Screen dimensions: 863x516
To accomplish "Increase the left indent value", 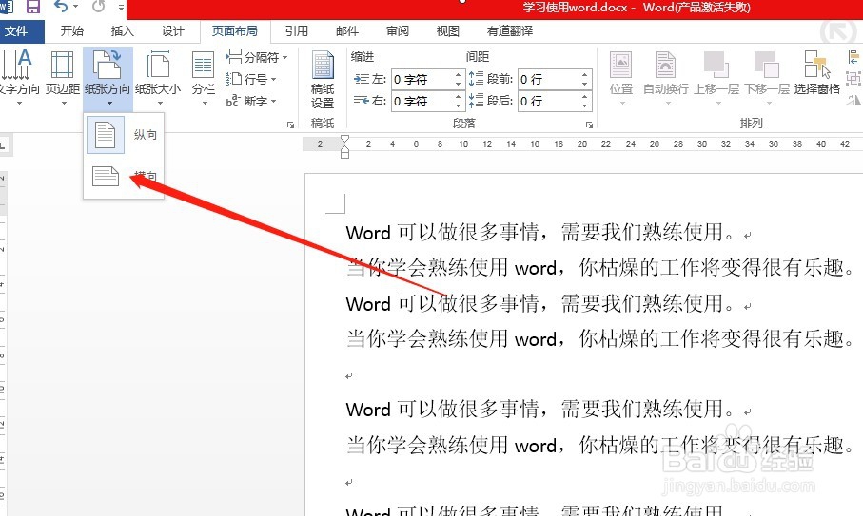I will (459, 75).
